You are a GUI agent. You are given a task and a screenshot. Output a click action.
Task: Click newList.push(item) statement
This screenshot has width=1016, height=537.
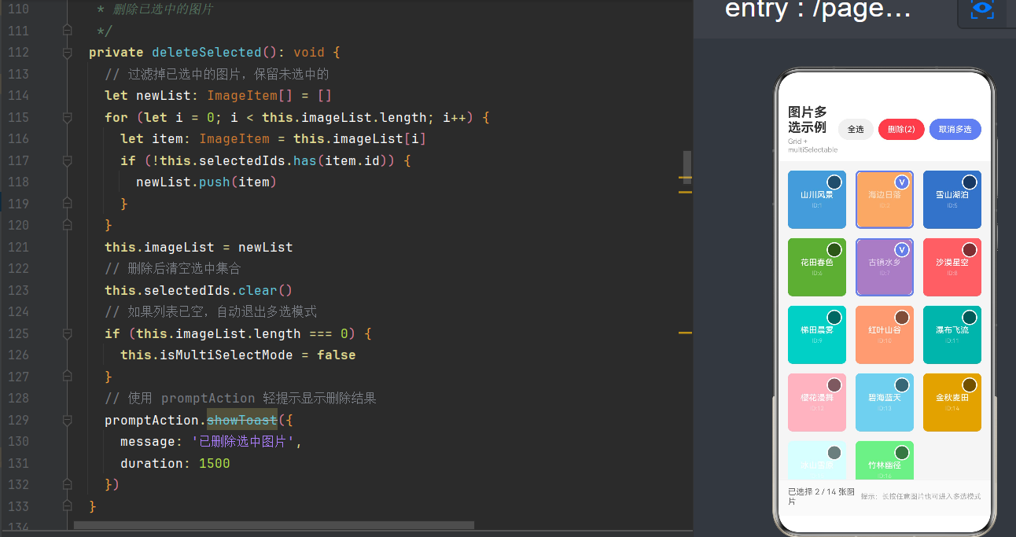click(207, 182)
